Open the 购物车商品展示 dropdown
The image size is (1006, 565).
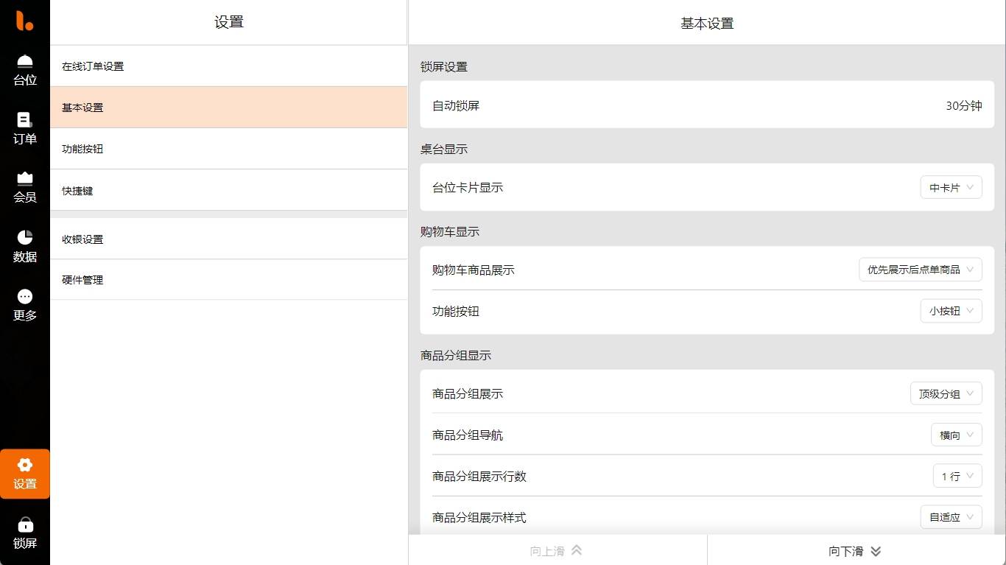(920, 270)
